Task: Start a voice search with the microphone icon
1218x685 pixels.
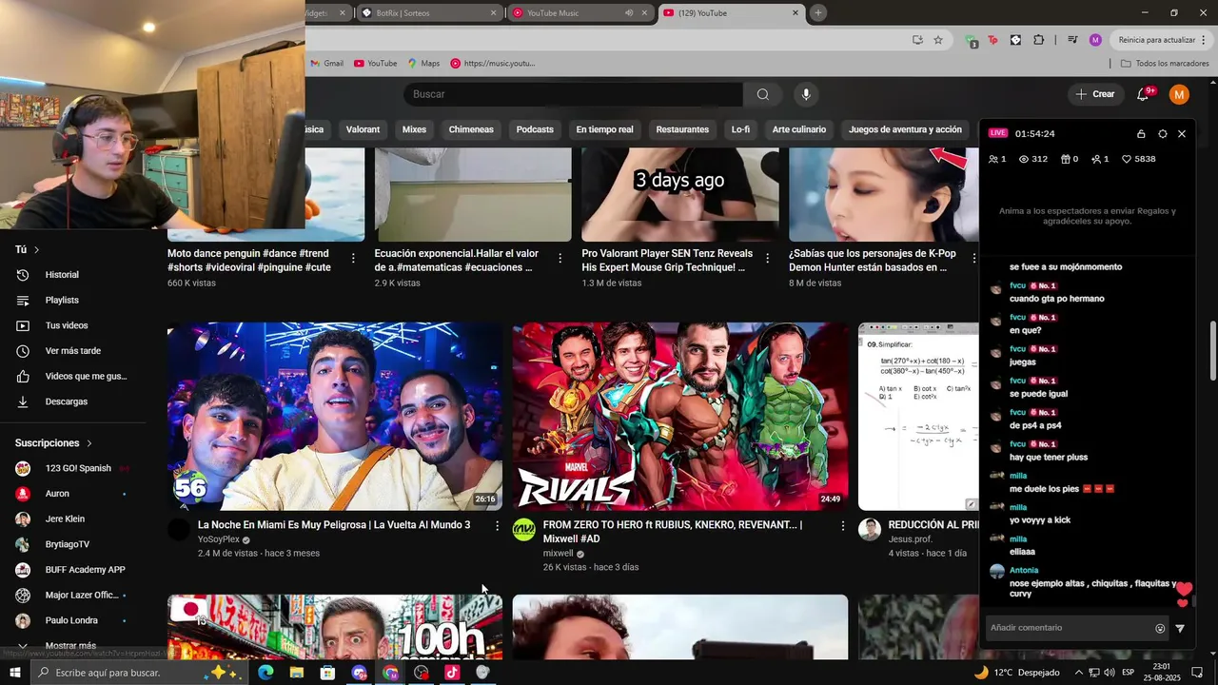Action: 806,94
